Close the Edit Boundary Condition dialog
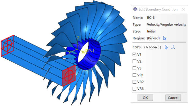Screen dimensions: 188x106 (x=183, y=9)
